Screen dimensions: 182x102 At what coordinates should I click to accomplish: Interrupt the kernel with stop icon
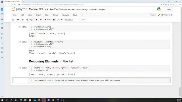pyautogui.click(x=54, y=20)
